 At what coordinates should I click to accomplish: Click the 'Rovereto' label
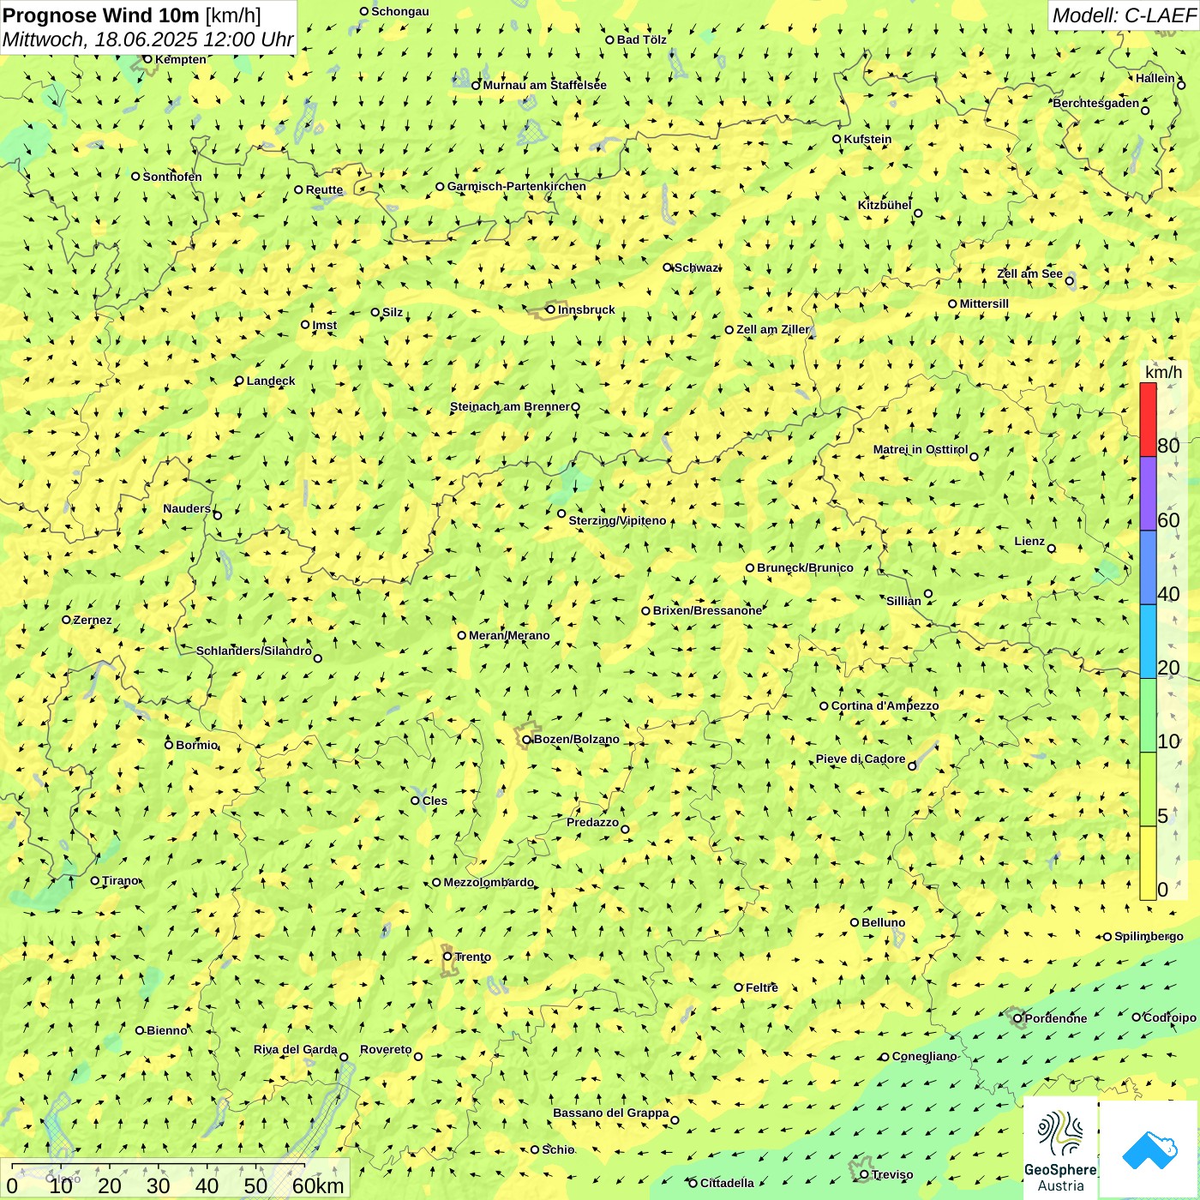[386, 1049]
